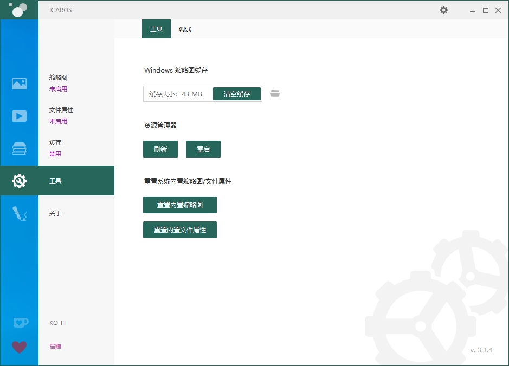Open cache folder via the folder icon

click(x=275, y=93)
